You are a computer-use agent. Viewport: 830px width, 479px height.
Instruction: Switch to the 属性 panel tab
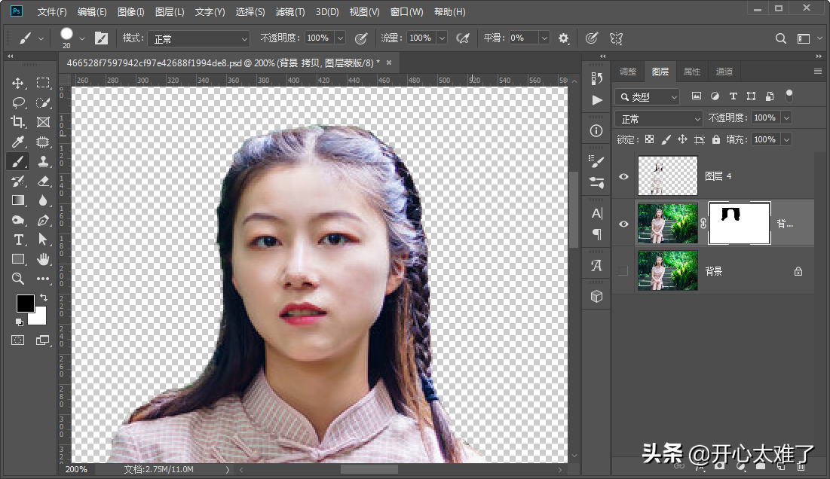(x=691, y=72)
